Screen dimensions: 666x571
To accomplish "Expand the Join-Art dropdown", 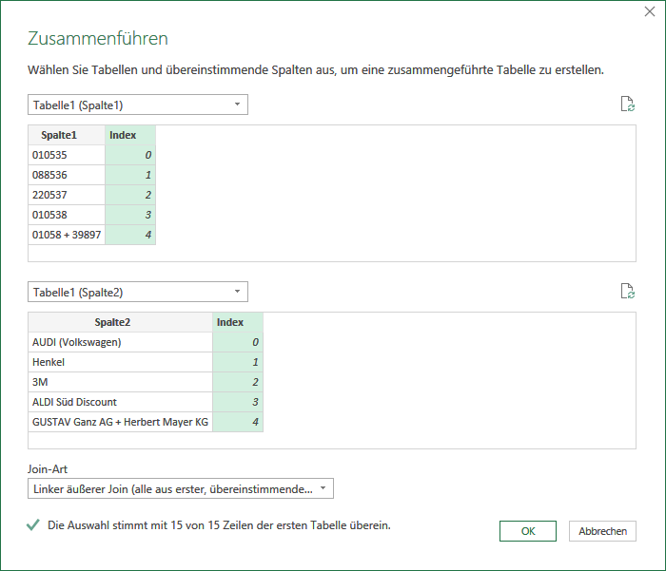I will [181, 488].
